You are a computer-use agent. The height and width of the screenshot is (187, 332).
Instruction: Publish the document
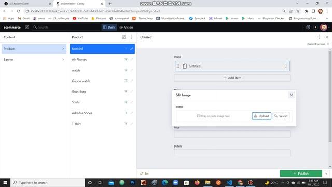pyautogui.click(x=301, y=173)
